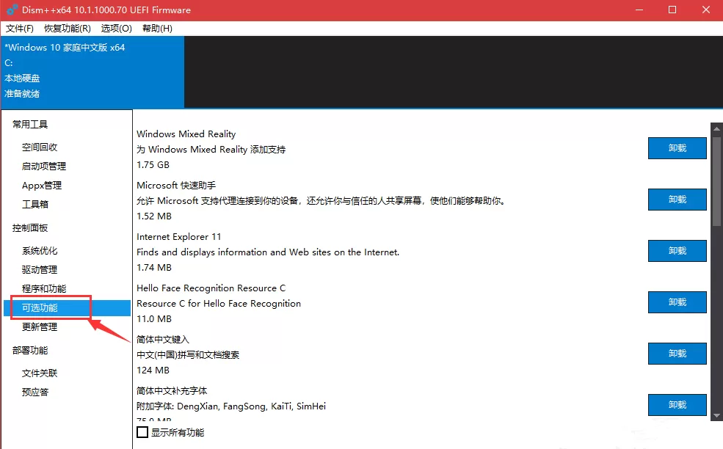723x449 pixels.
Task: Open 空间回收 in the sidebar
Action: tap(40, 147)
